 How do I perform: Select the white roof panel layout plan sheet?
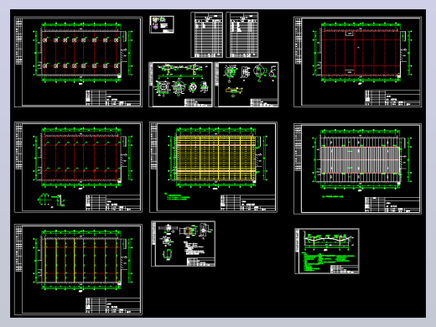pyautogui.click(x=357, y=169)
